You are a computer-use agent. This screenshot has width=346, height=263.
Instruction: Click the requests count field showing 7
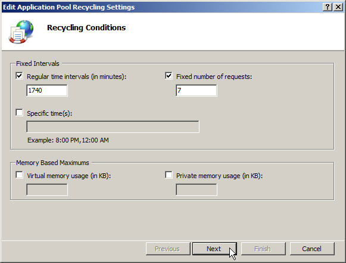(x=196, y=90)
